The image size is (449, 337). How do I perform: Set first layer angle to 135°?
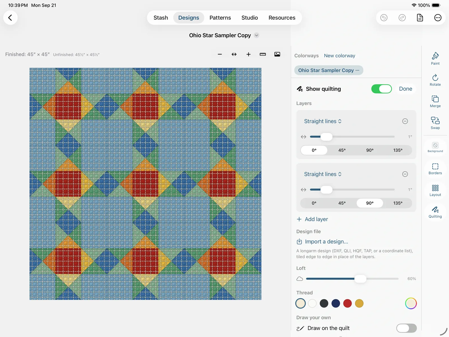[x=398, y=150]
